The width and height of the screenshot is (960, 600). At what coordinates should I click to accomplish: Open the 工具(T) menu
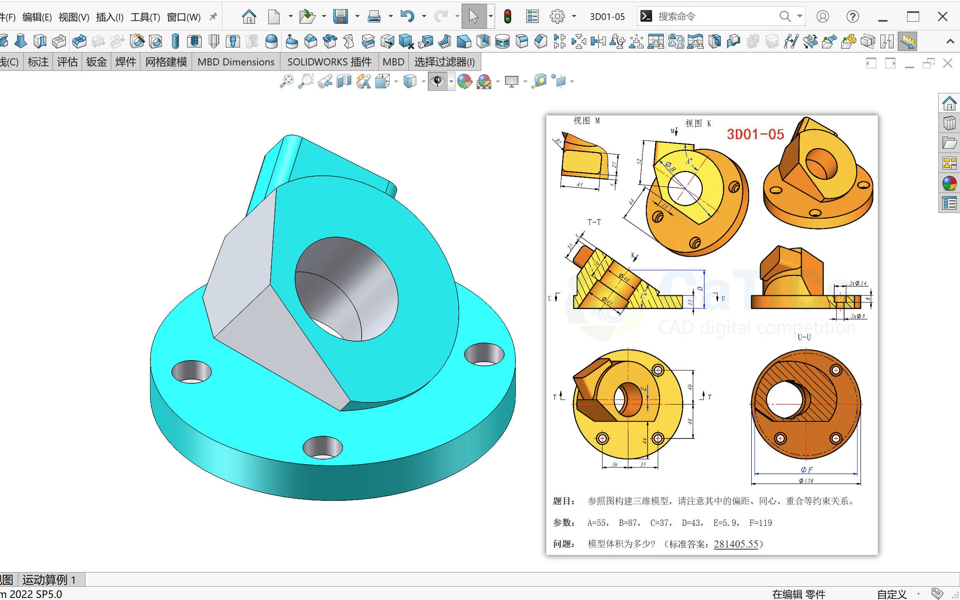click(145, 17)
